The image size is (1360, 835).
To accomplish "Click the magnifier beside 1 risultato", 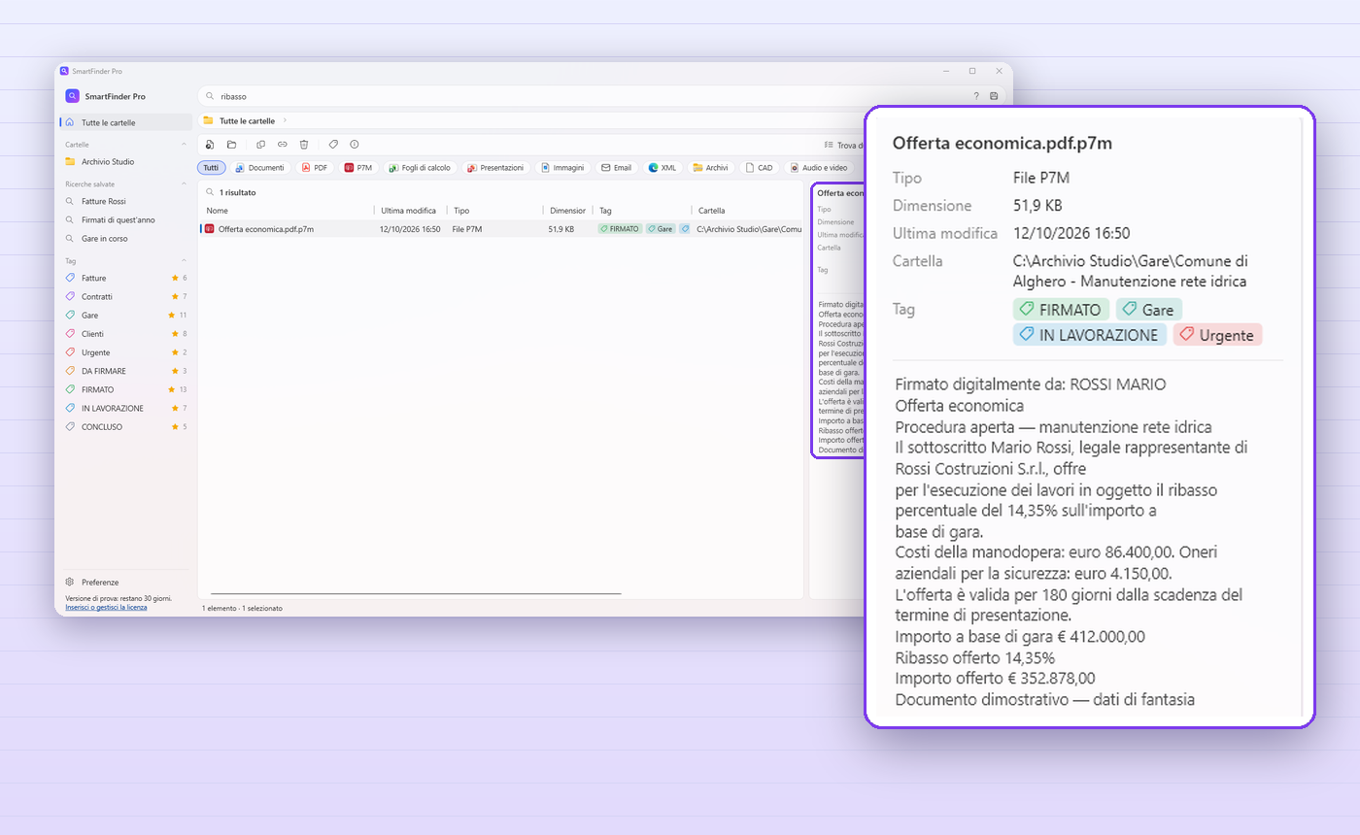I will (x=210, y=192).
